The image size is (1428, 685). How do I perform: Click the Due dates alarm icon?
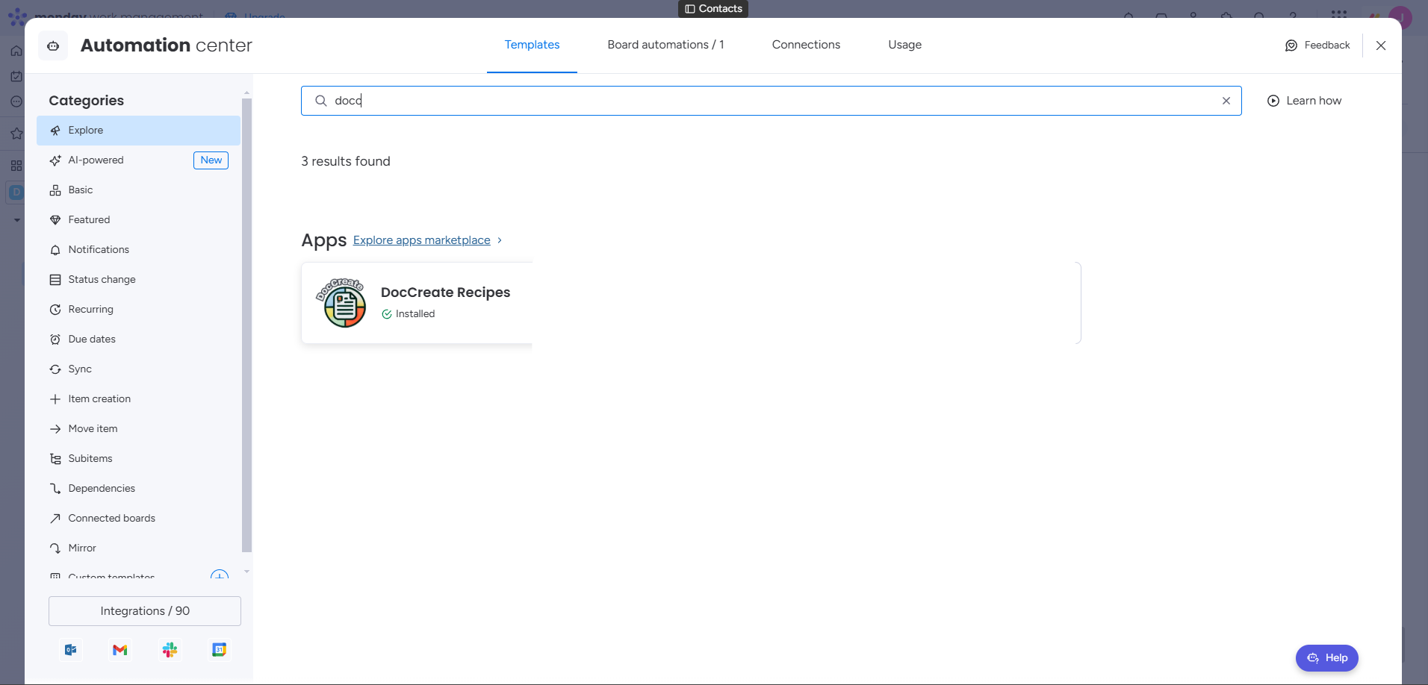55,340
